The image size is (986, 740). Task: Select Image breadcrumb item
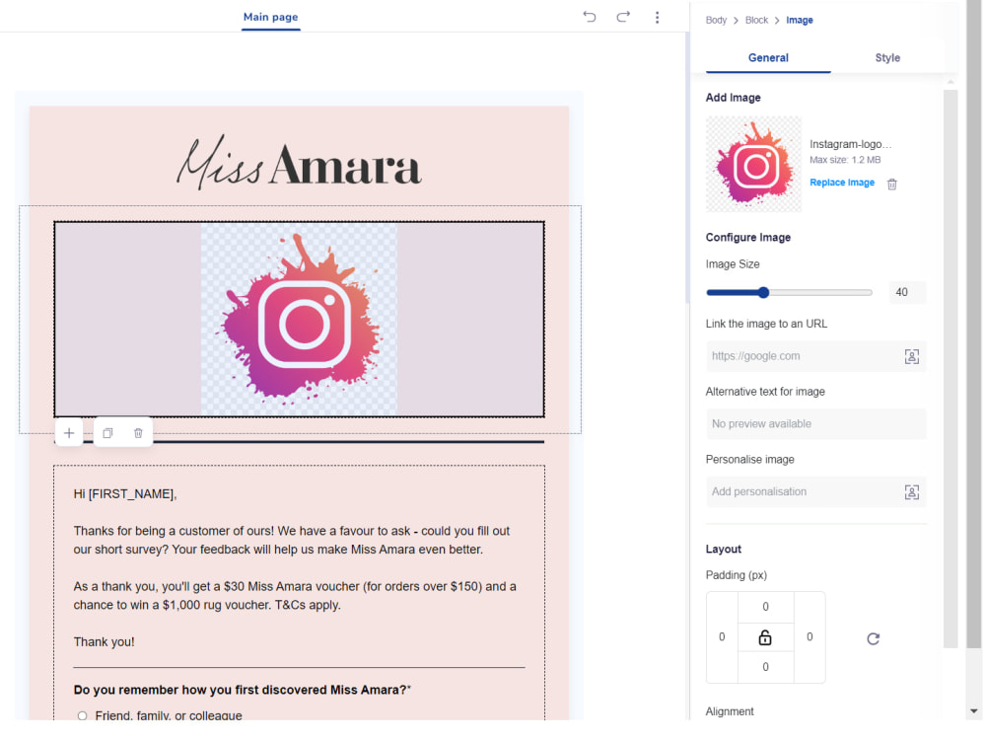click(800, 20)
